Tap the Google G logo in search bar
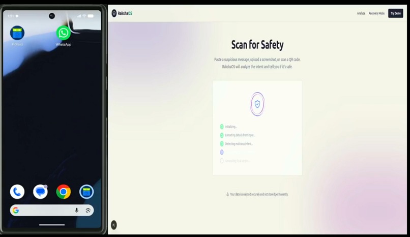 pyautogui.click(x=16, y=210)
